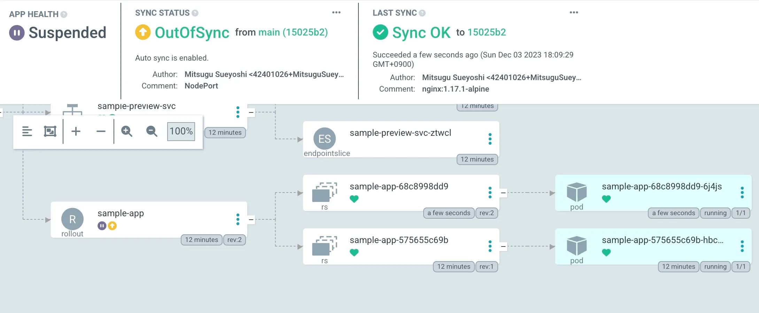Open the SYNC STATUS three-dot menu
This screenshot has width=759, height=313.
pyautogui.click(x=336, y=13)
